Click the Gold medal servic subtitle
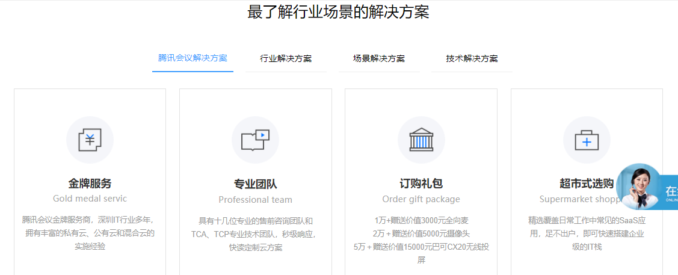Screen dimensions: 678x275 [90, 199]
